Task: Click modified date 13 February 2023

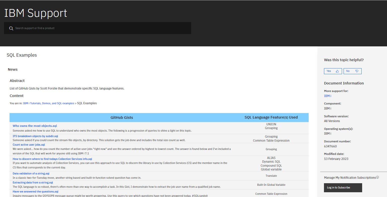Action: (336, 159)
